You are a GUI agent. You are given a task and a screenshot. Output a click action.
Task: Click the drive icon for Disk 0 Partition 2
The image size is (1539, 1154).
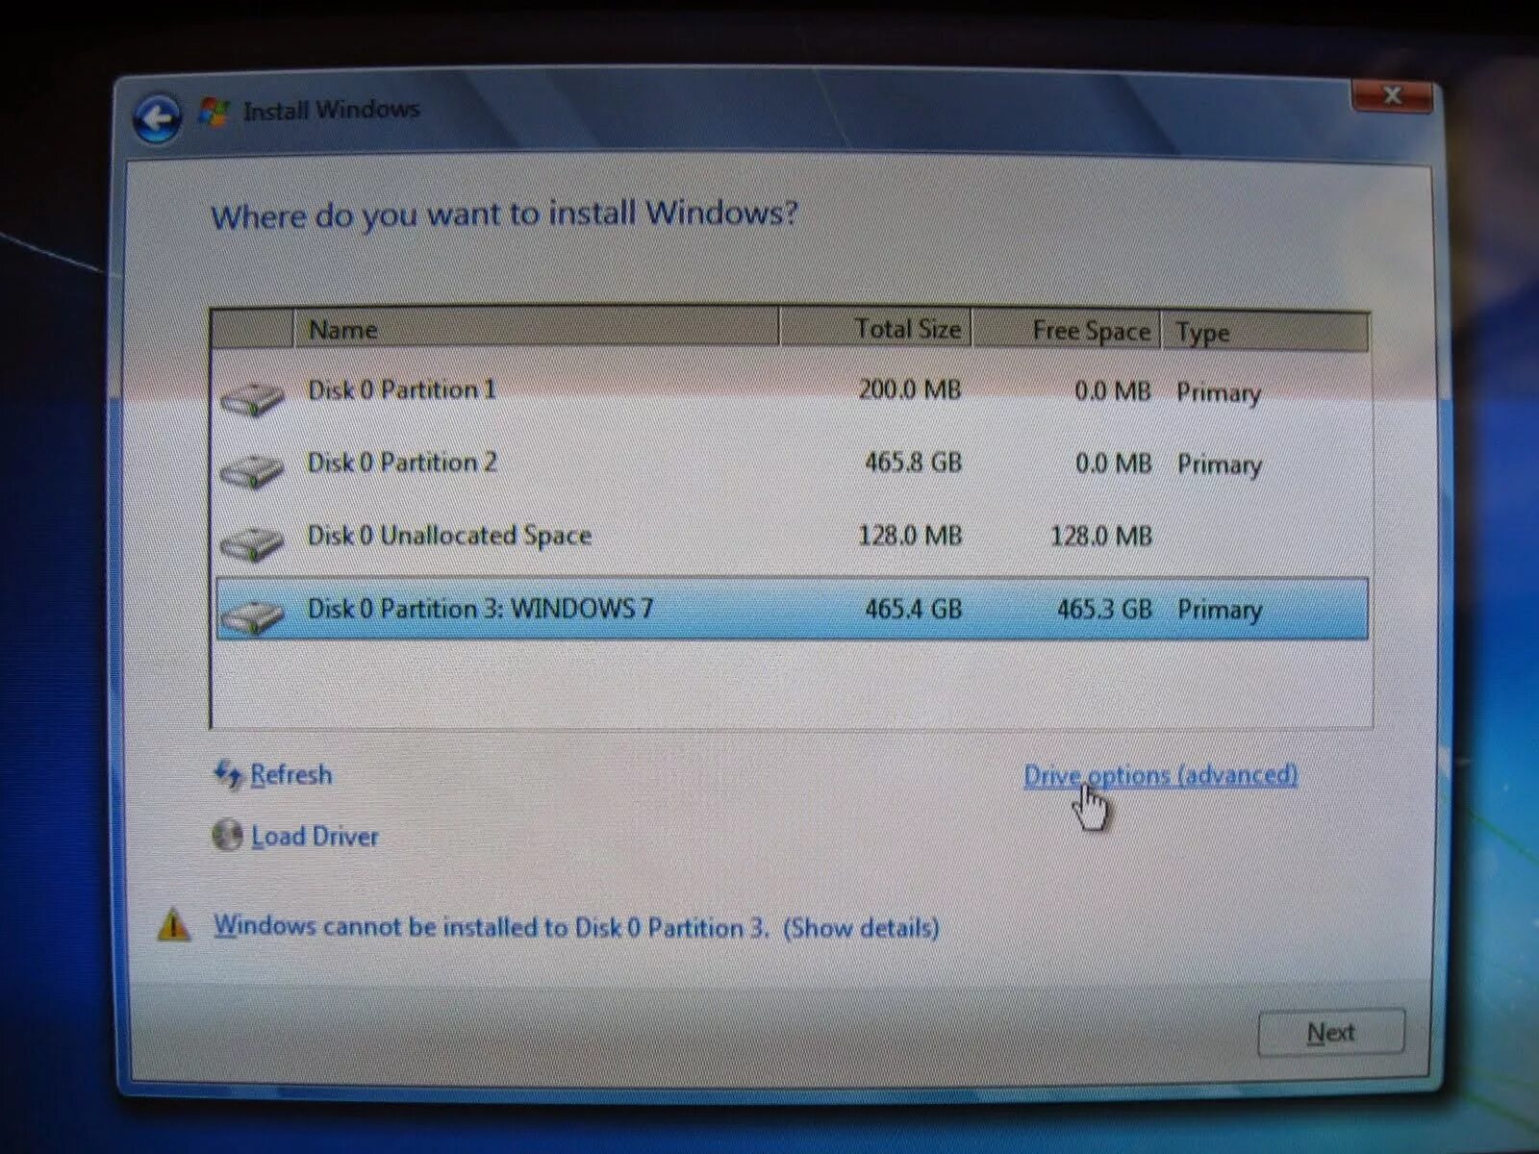(x=251, y=470)
